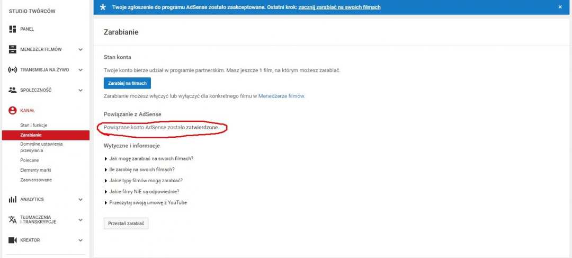Click the Analytics bar chart icon
572x258 pixels.
[13, 199]
